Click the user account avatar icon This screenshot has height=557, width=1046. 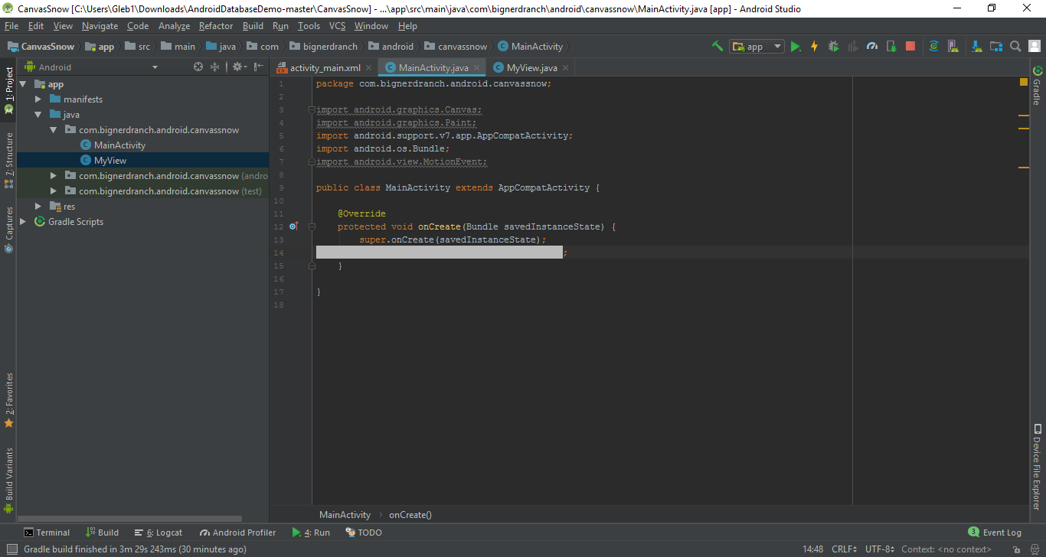tap(1034, 47)
